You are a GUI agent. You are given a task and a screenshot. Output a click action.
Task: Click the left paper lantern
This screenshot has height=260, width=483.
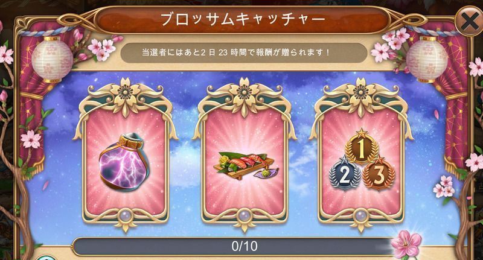[52, 59]
